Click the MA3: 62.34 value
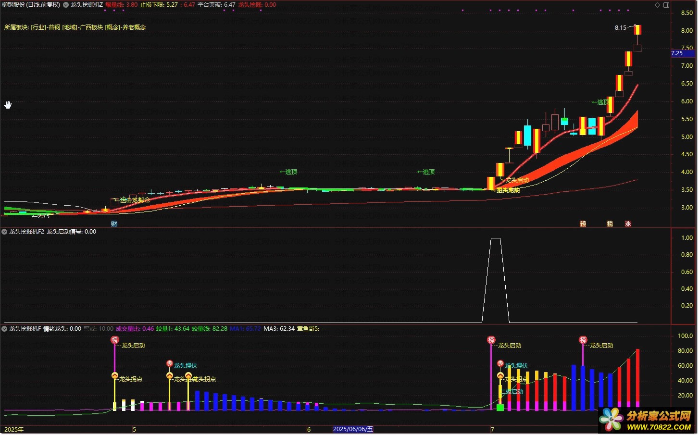The image size is (699, 435). click(x=279, y=329)
